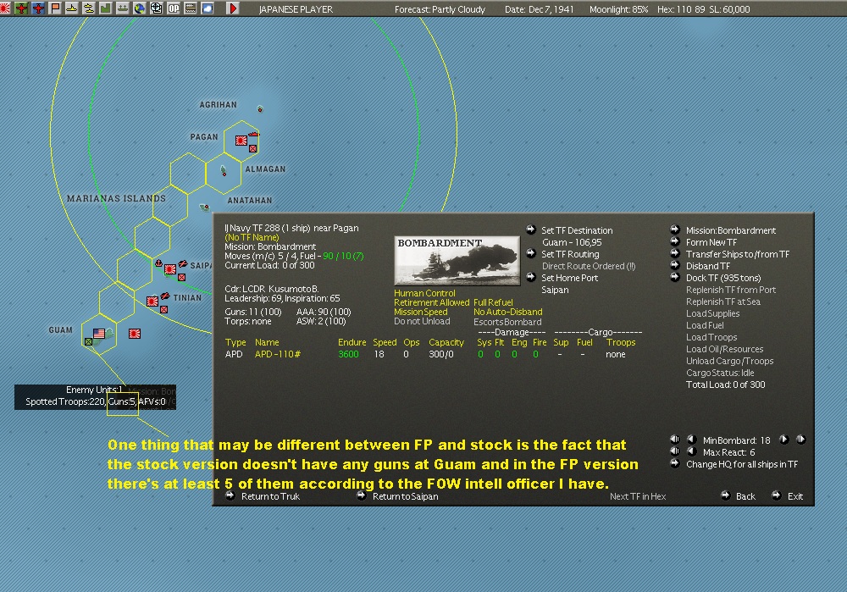Select the Japanese flag unit at Tinian
Image resolution: width=847 pixels, height=592 pixels.
(152, 301)
